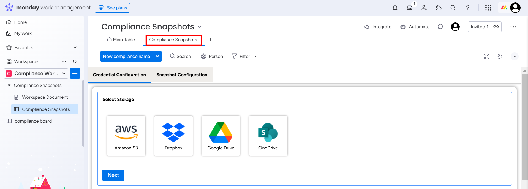Image resolution: width=528 pixels, height=189 pixels.
Task: Collapse the board header
Action: (515, 57)
